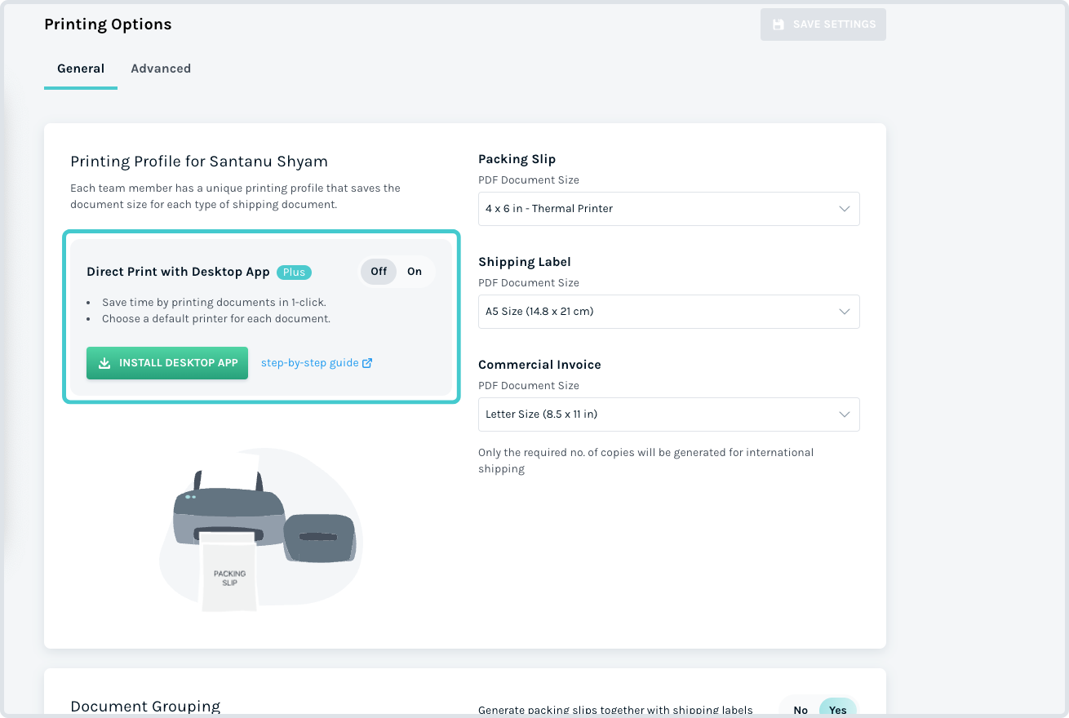This screenshot has width=1069, height=718.
Task: Click the external link icon beside step-by-step guide
Action: pyautogui.click(x=367, y=363)
